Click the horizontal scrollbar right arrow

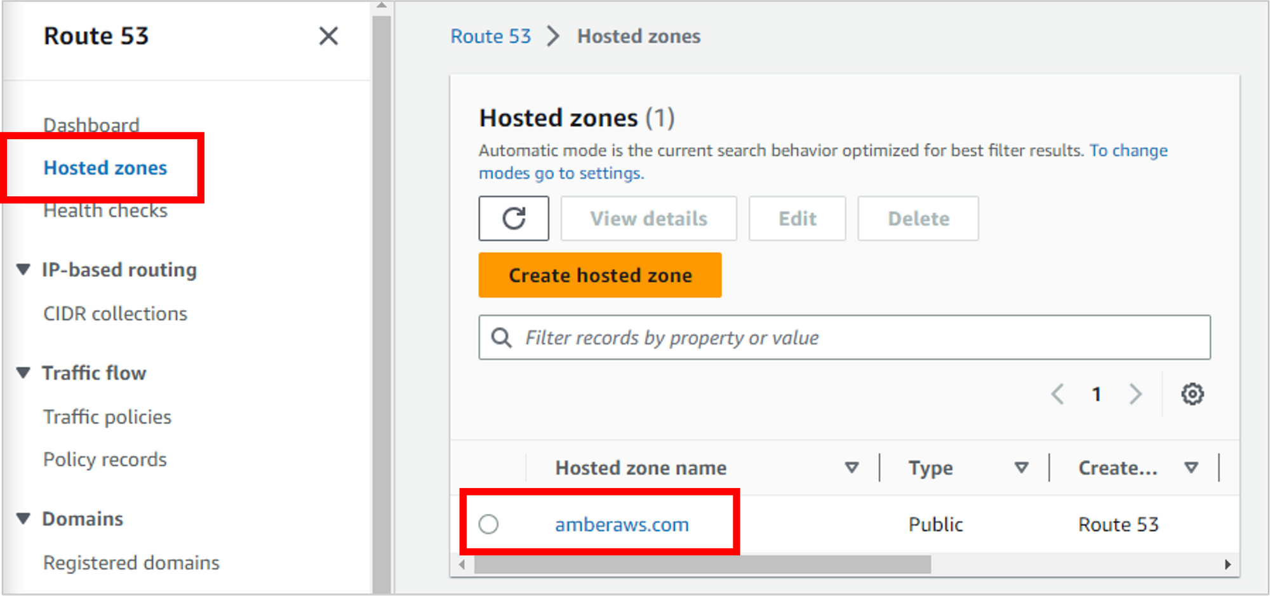[1227, 564]
